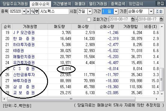Select the KB증권 row name
Viewport: 166px width, 111px height.
[x=18, y=51]
